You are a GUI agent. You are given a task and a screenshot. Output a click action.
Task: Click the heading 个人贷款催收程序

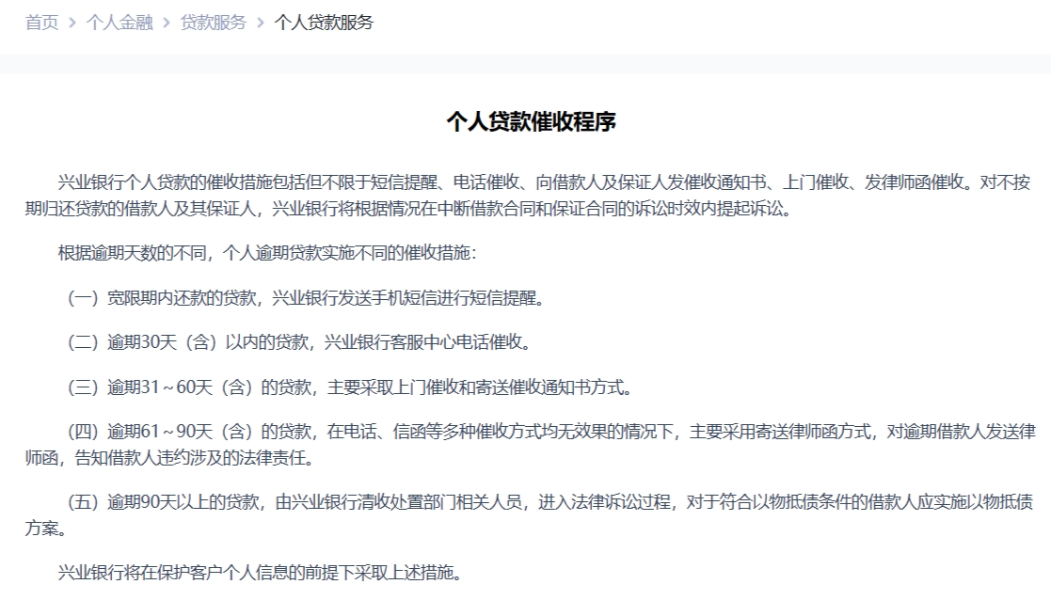pyautogui.click(x=531, y=121)
